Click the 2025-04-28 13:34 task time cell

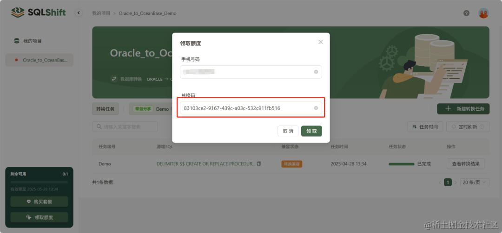click(x=348, y=164)
